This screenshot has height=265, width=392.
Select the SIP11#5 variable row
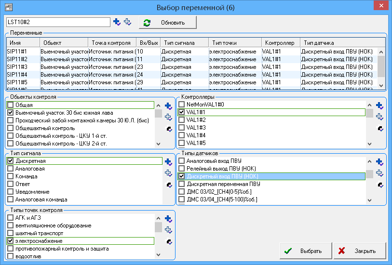[x=192, y=82]
